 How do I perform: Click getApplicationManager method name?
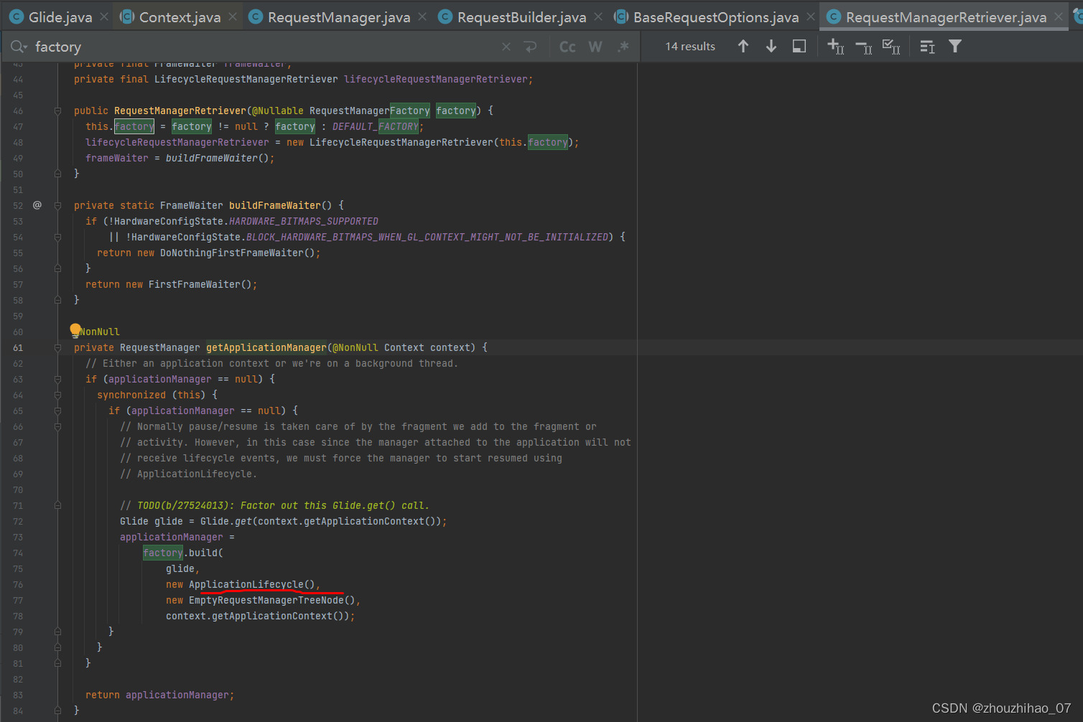pos(266,347)
